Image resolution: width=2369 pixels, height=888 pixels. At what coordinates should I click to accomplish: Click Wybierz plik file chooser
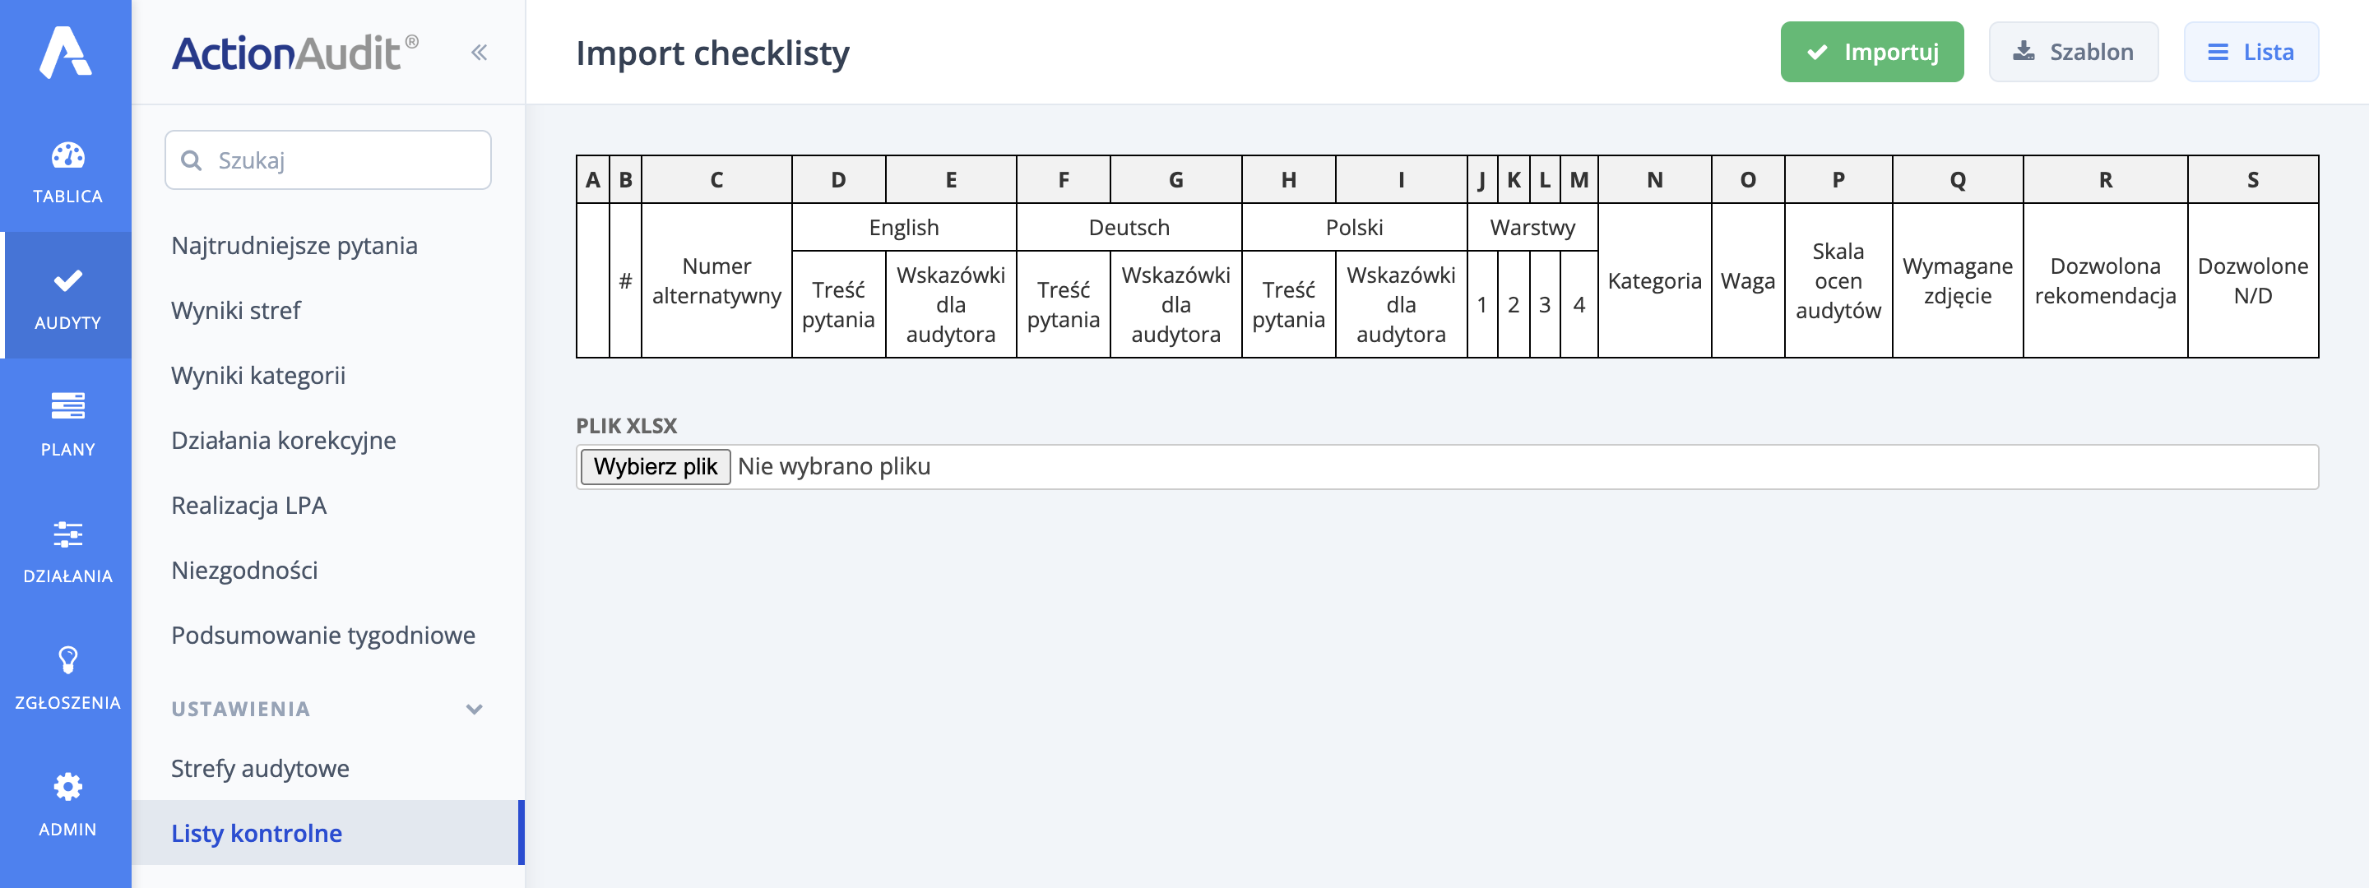(x=655, y=467)
